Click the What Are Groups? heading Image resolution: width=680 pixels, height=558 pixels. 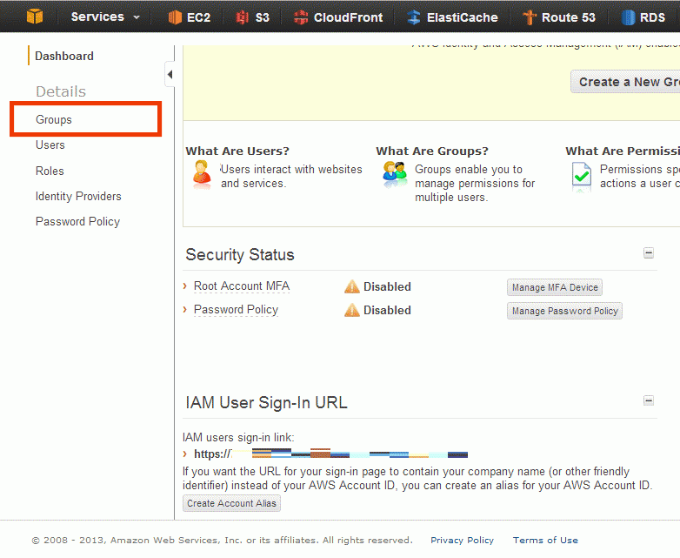tap(432, 151)
